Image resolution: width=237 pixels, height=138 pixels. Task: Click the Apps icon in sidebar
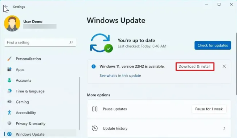click(x=9, y=69)
